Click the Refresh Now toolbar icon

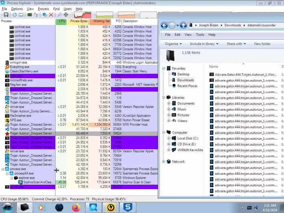pyautogui.click(x=15, y=15)
